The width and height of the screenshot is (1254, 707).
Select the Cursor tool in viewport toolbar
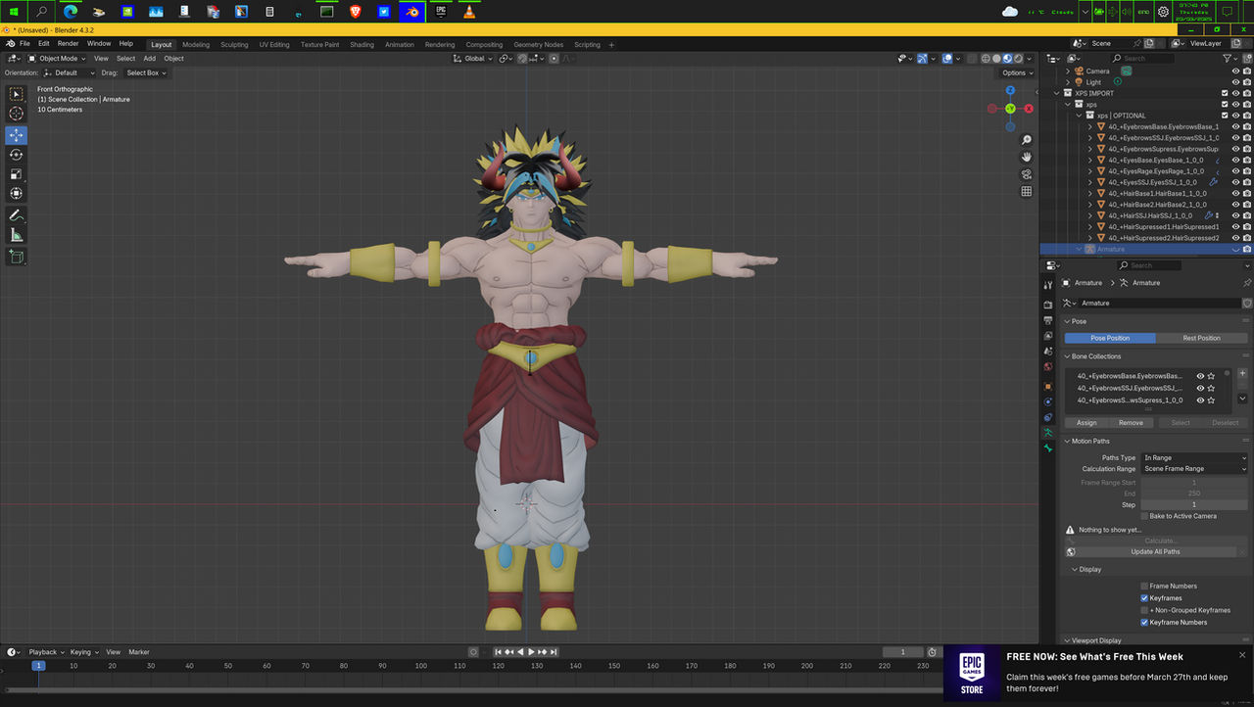click(16, 114)
